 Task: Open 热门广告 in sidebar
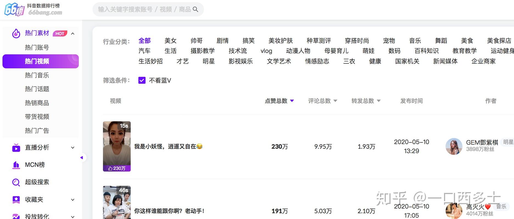point(37,131)
